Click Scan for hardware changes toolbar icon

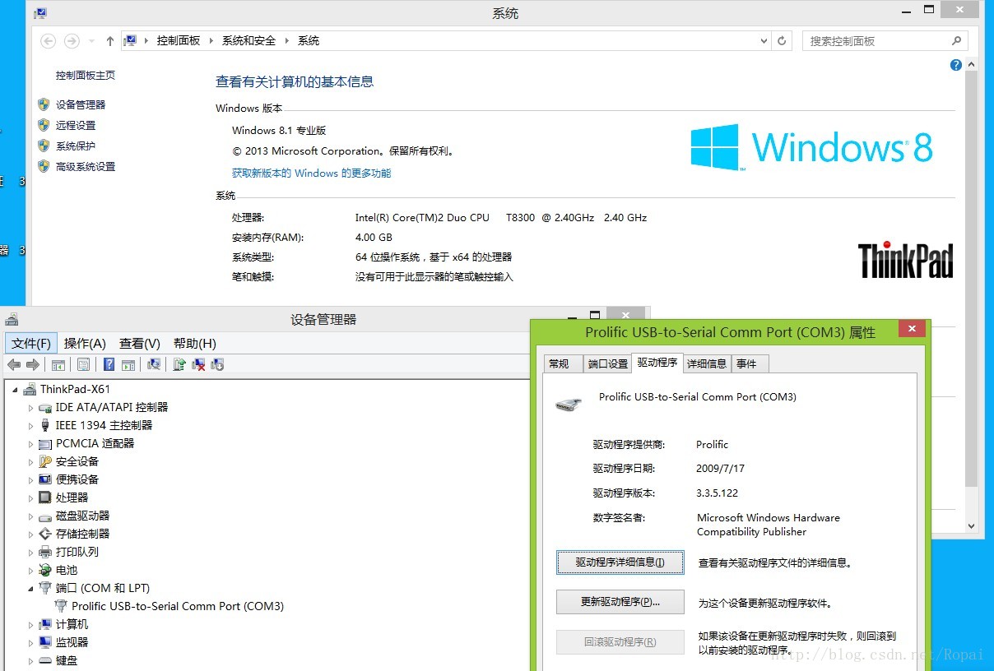[x=154, y=364]
